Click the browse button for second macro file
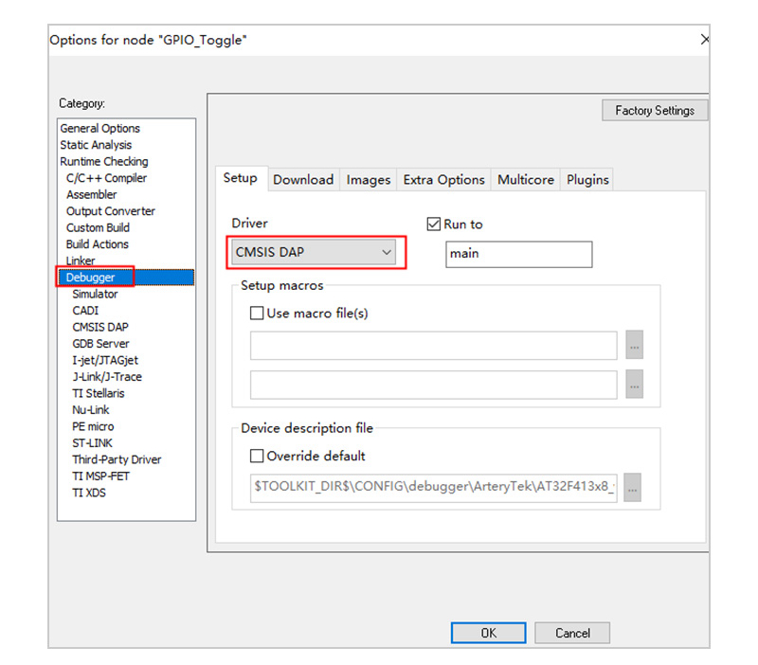758x665 pixels. (x=635, y=385)
